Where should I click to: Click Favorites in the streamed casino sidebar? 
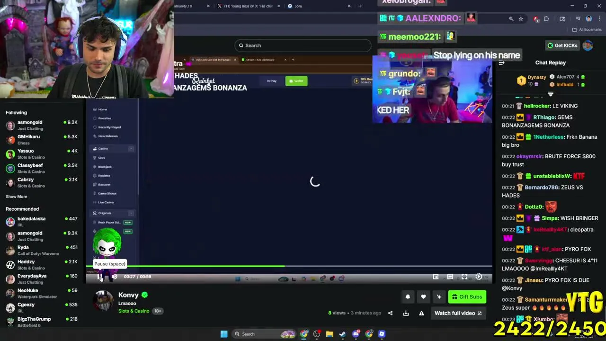click(x=104, y=118)
